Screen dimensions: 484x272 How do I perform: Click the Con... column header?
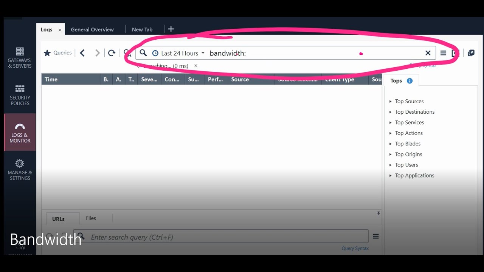(x=173, y=79)
